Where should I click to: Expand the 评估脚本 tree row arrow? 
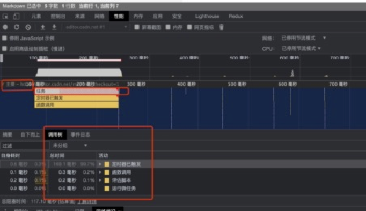100,180
